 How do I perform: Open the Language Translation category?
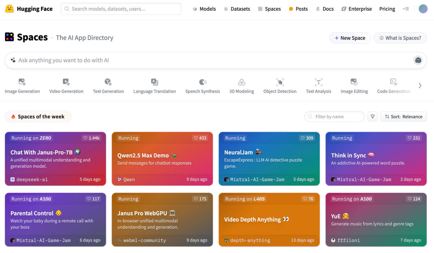click(x=154, y=86)
